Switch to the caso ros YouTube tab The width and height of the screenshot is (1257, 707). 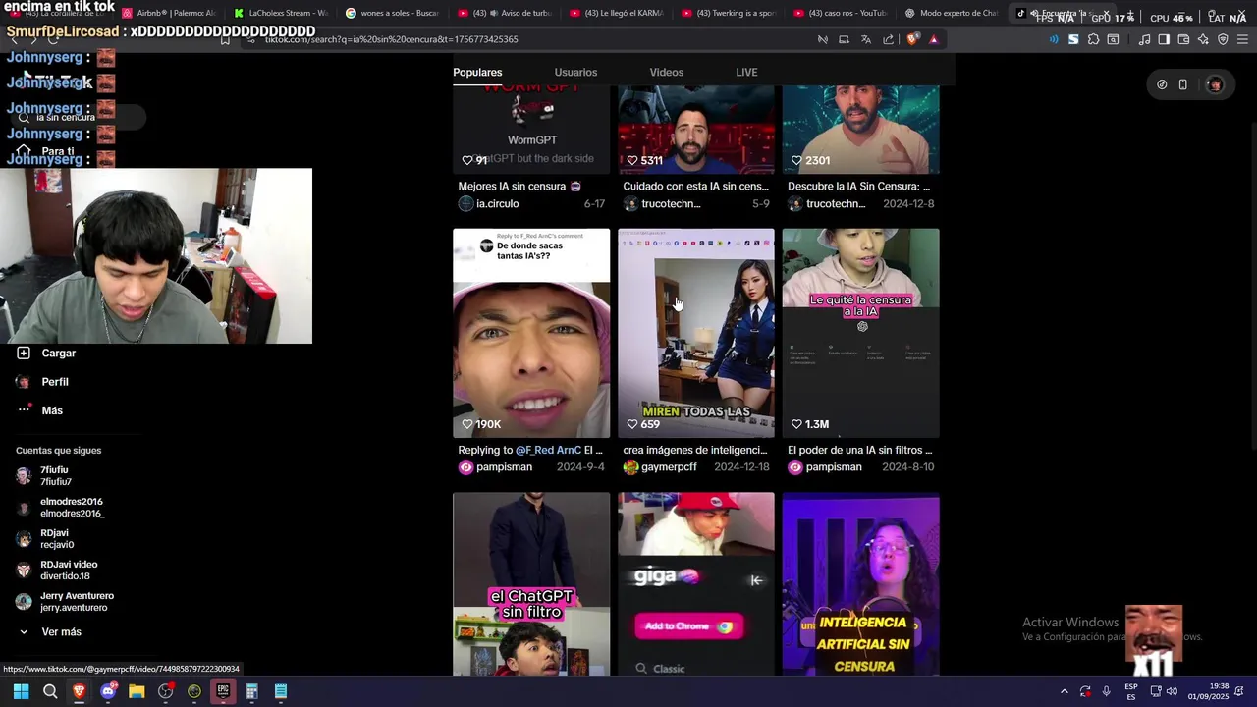(840, 13)
